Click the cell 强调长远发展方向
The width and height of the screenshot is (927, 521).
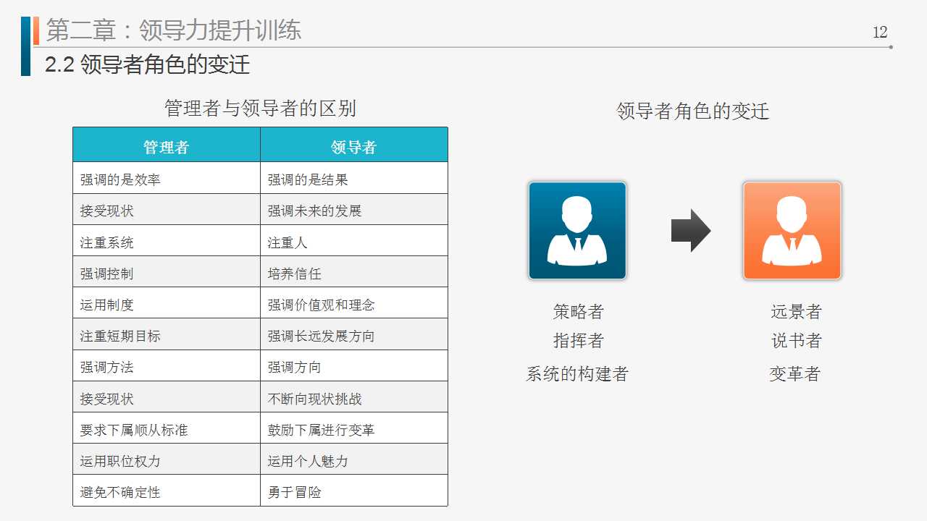point(354,334)
